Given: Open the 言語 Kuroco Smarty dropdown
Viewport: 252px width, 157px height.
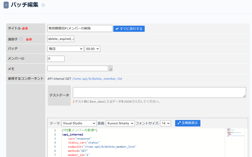Looking at the screenshot, I should [x=120, y=124].
